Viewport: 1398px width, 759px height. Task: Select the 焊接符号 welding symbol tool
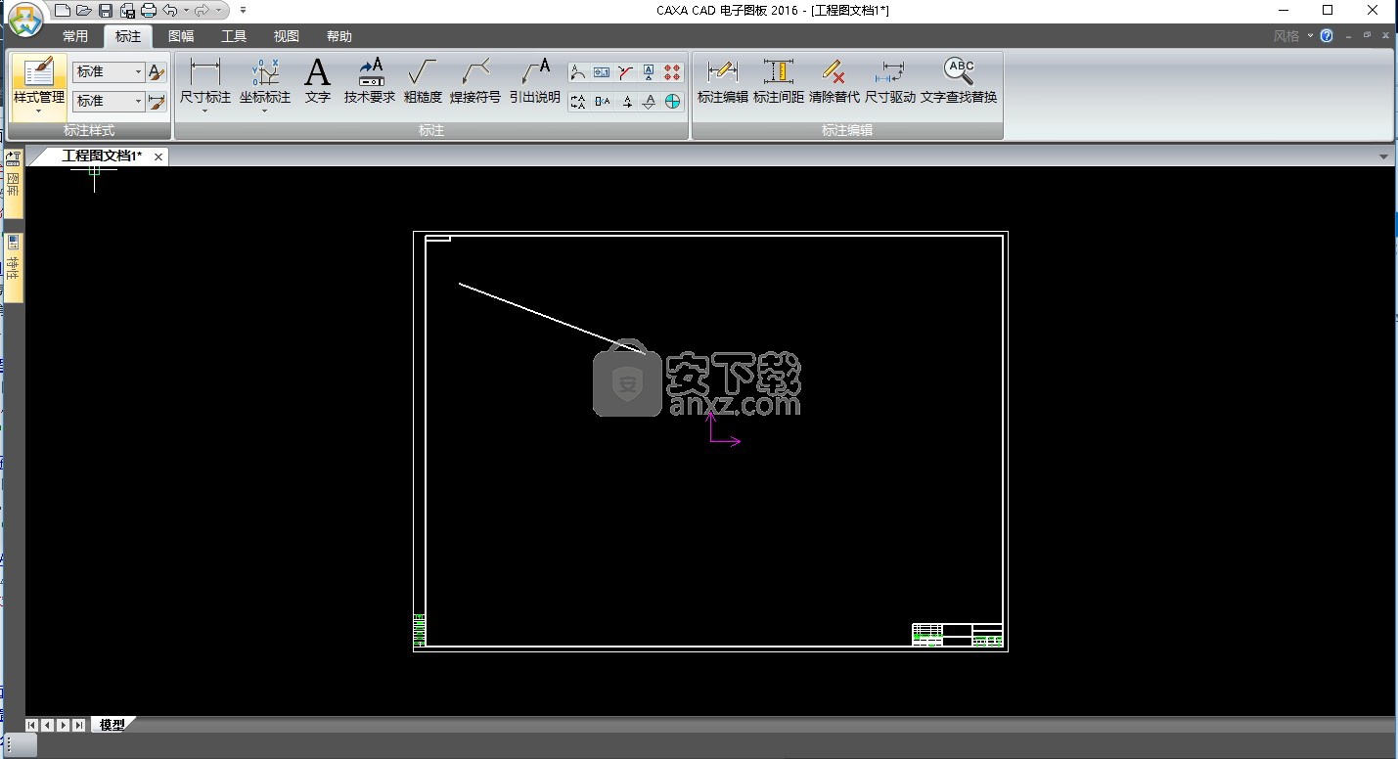pyautogui.click(x=475, y=80)
